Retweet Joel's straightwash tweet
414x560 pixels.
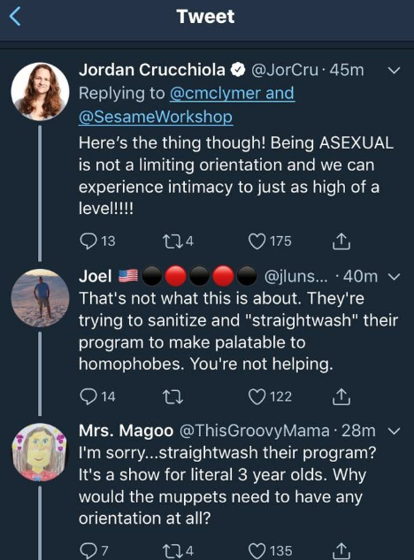172,397
